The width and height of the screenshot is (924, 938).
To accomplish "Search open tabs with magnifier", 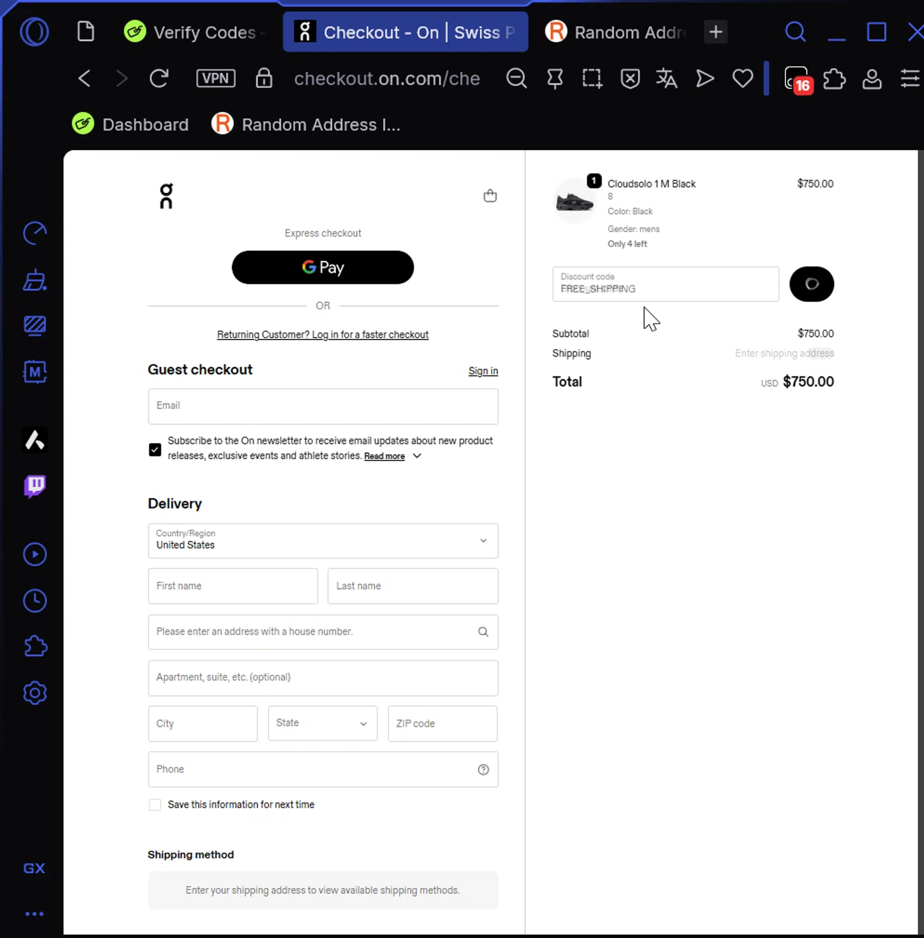I will (x=795, y=31).
